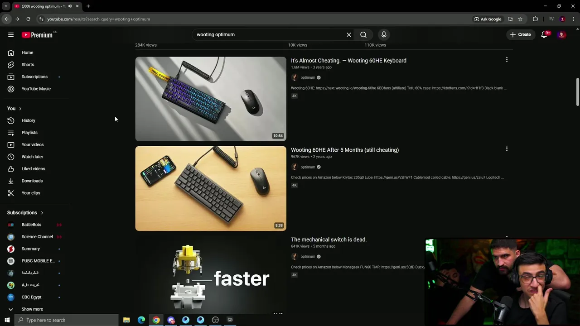
Task: Click the YouTube Premium logo
Action: [37, 35]
